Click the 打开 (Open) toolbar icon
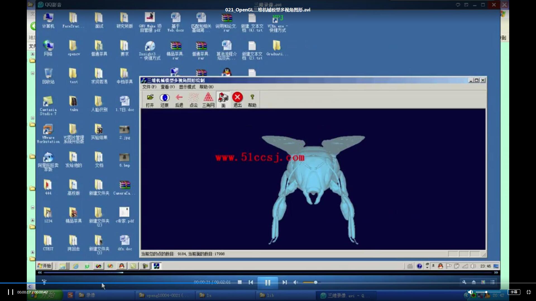 click(x=150, y=100)
